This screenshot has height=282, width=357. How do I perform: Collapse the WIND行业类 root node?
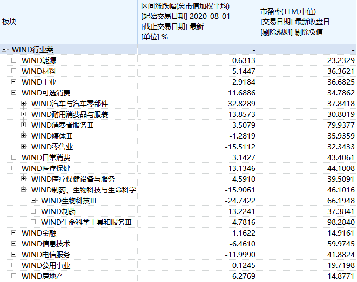[4, 49]
